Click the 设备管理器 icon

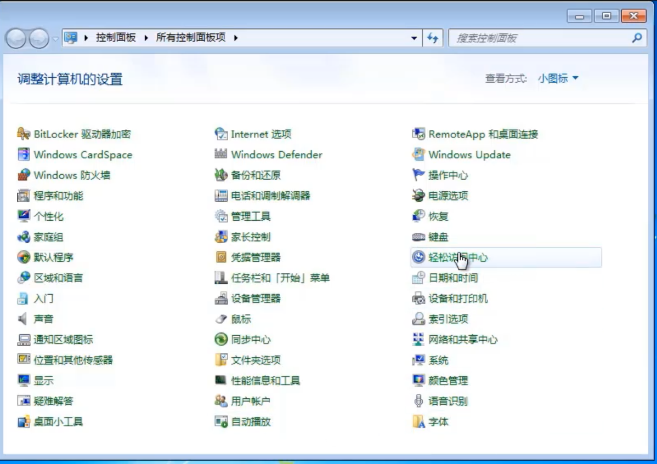click(x=221, y=299)
